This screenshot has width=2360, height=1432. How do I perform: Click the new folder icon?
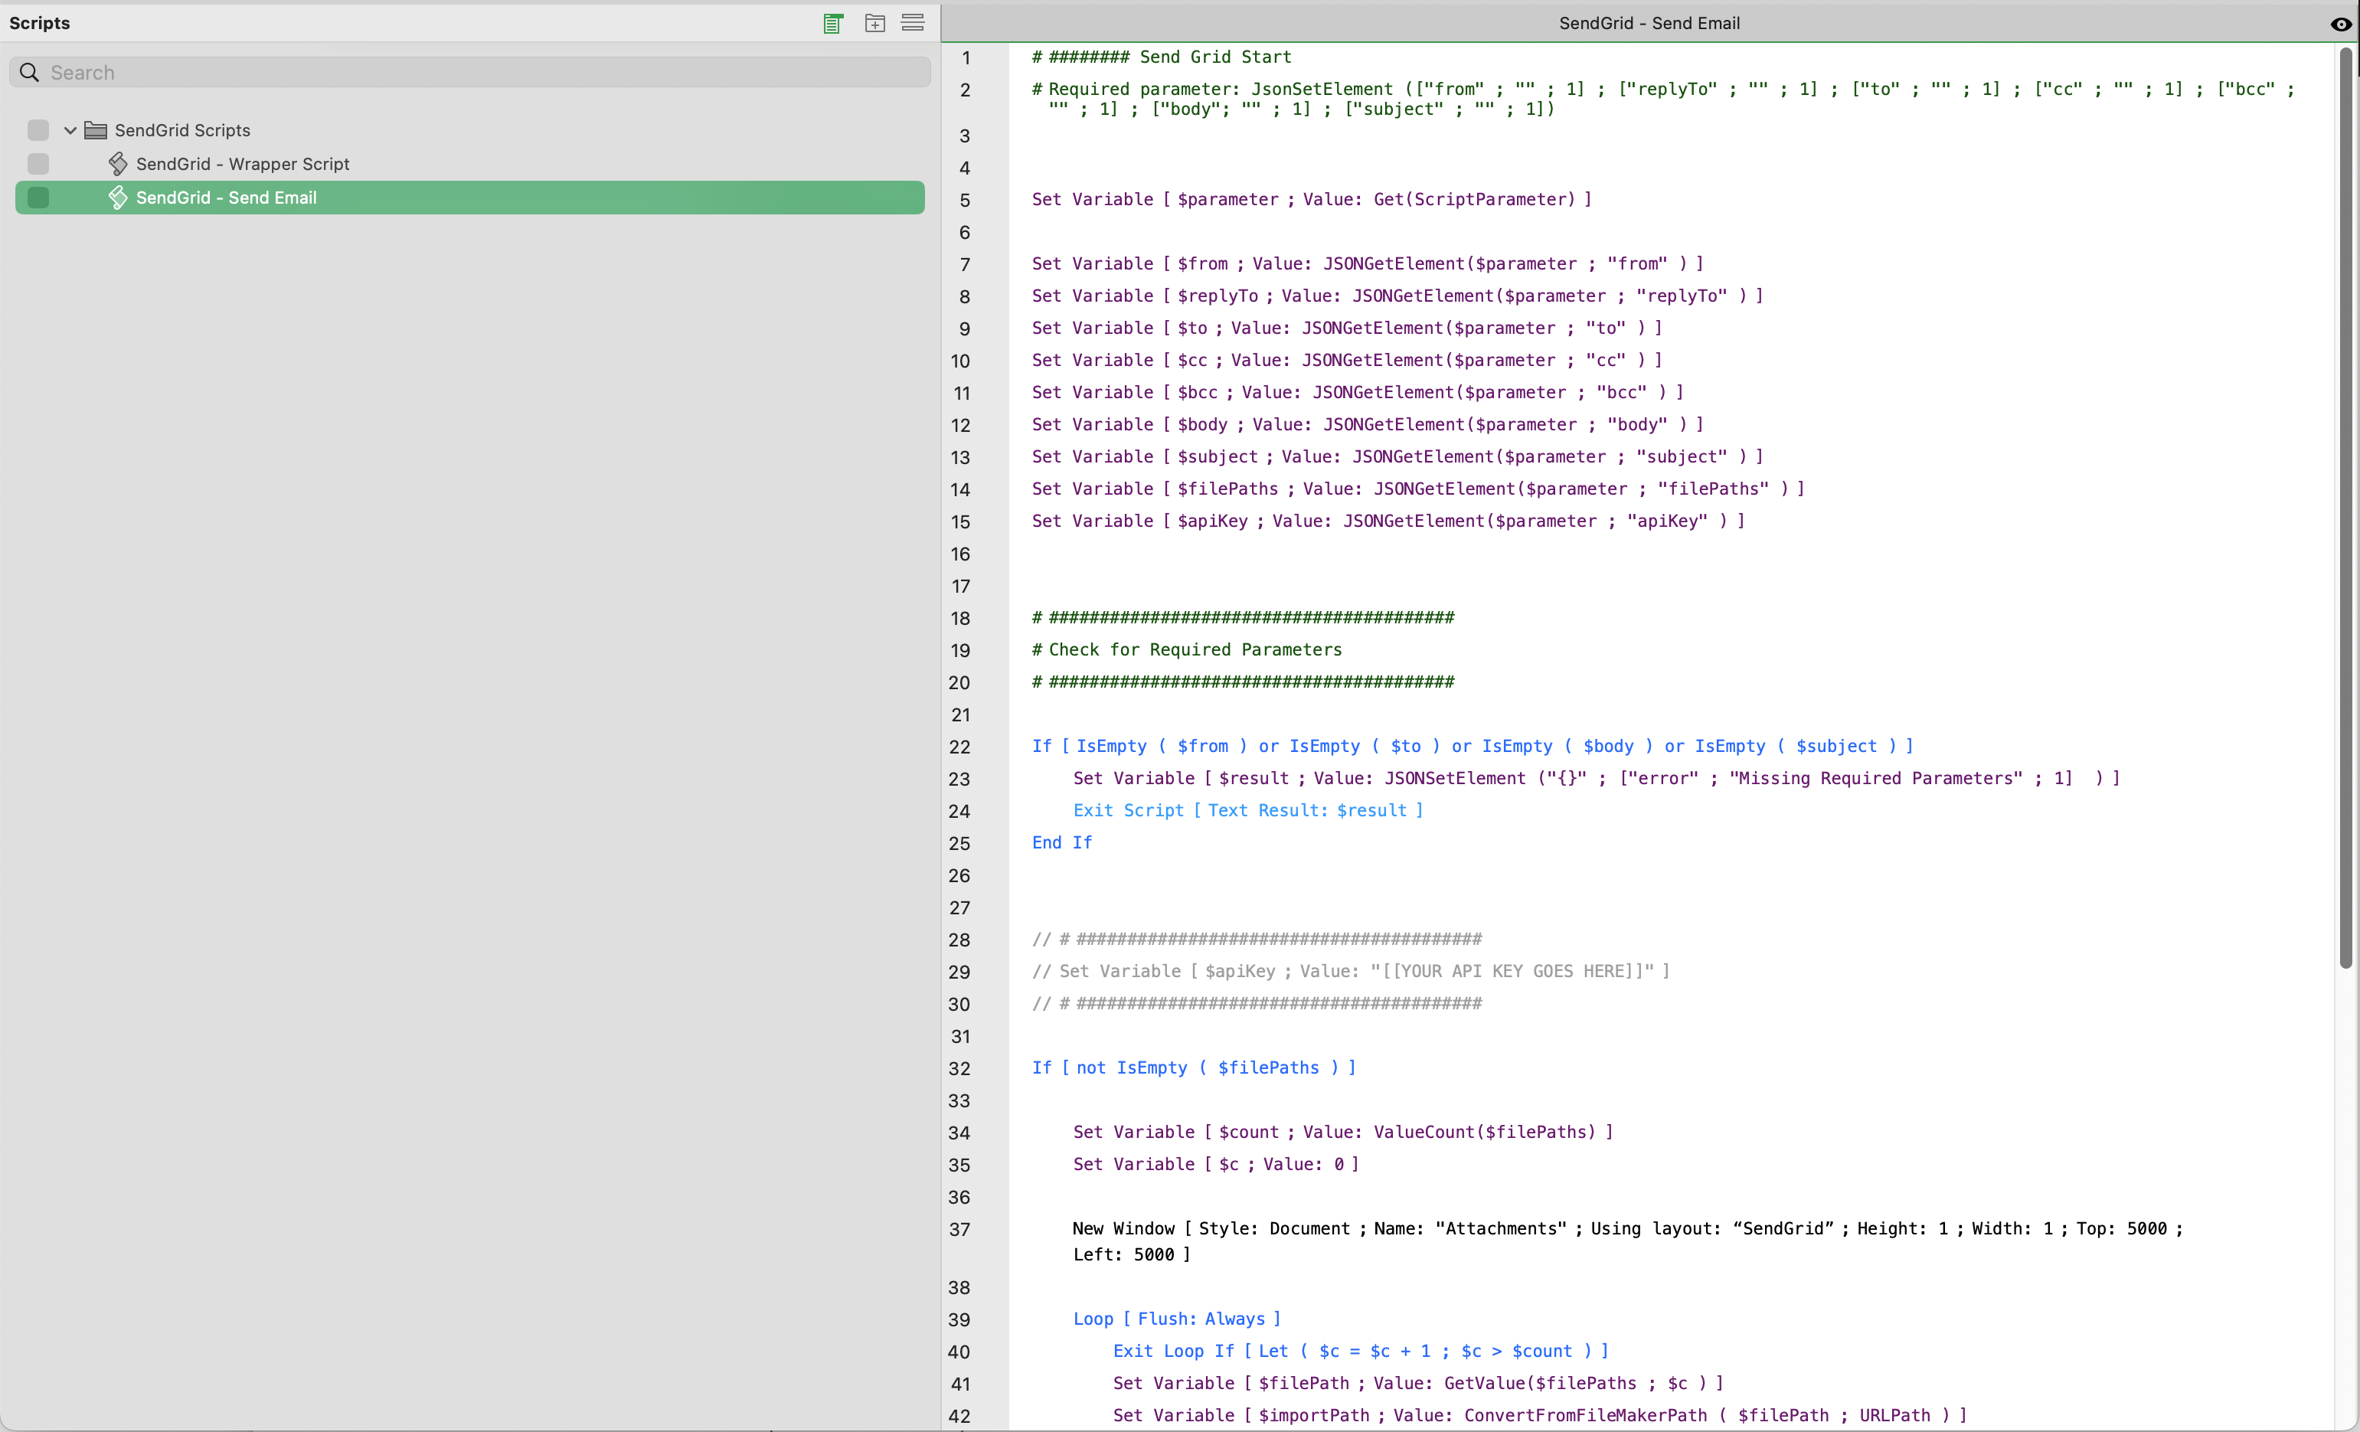(874, 23)
